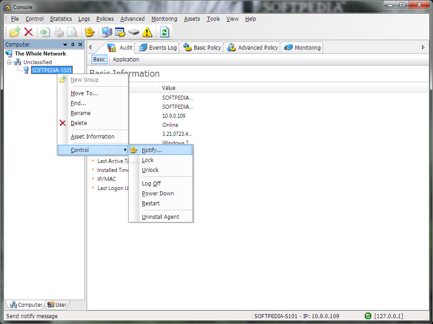Switch to the Computer tab at bottom
Screen dimensions: 433x324
pyautogui.click(x=26, y=305)
